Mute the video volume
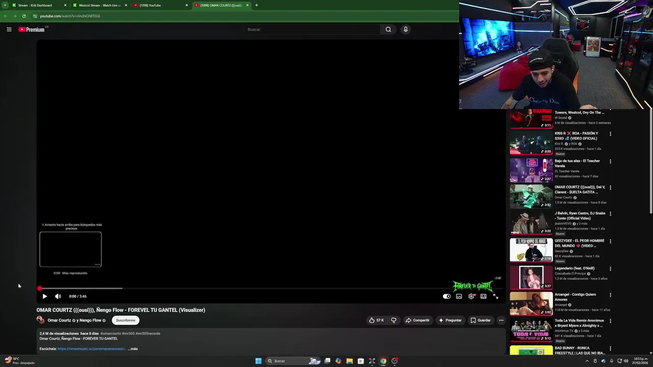The image size is (653, 367). pyautogui.click(x=58, y=296)
